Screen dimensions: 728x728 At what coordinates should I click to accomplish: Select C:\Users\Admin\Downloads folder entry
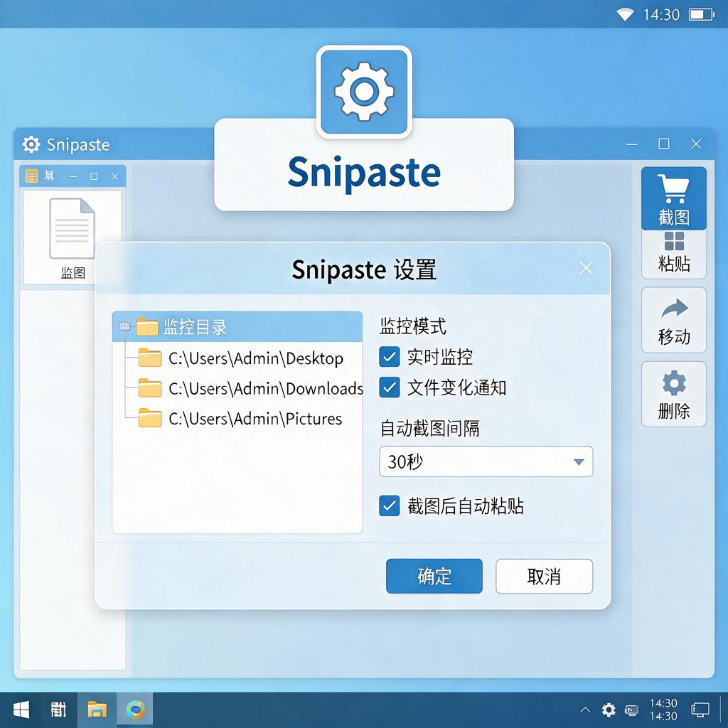pos(251,388)
